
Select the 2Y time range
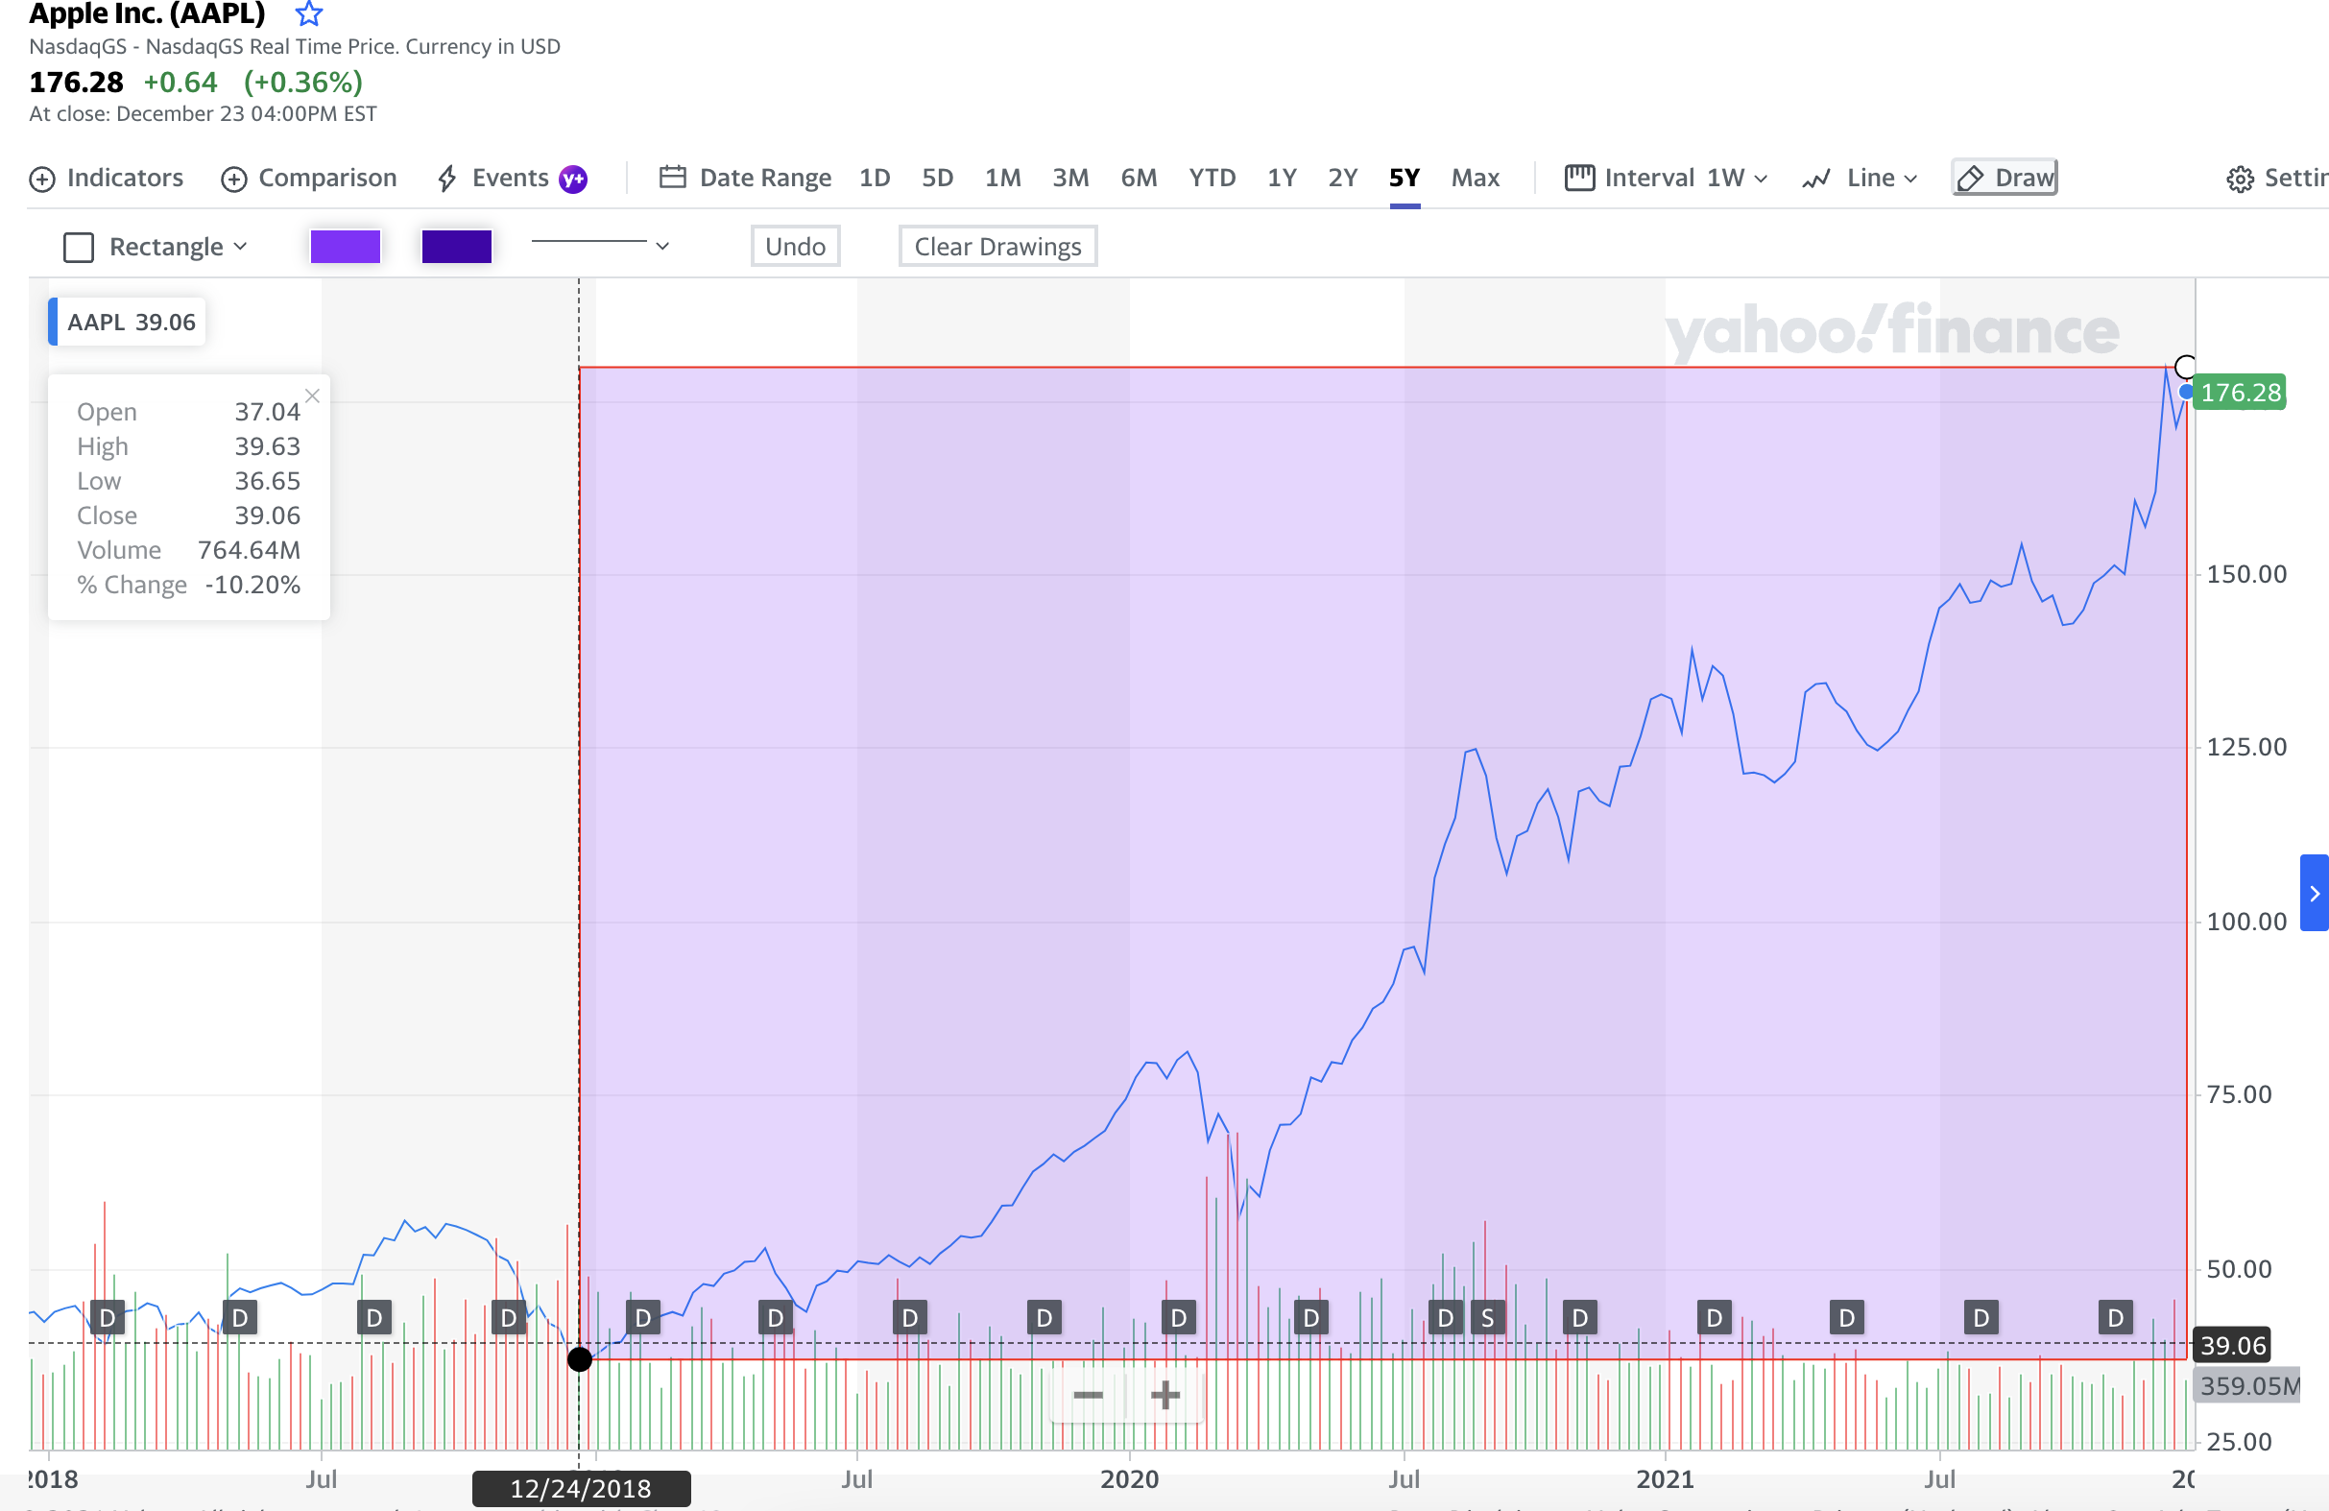pos(1343,179)
